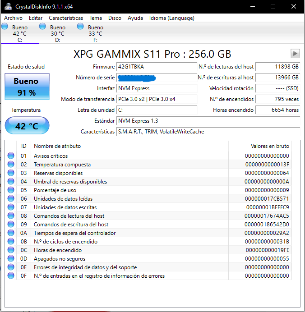Click the XPG GAMMIX S11 Pro model title
305x312 pixels.
152,54
